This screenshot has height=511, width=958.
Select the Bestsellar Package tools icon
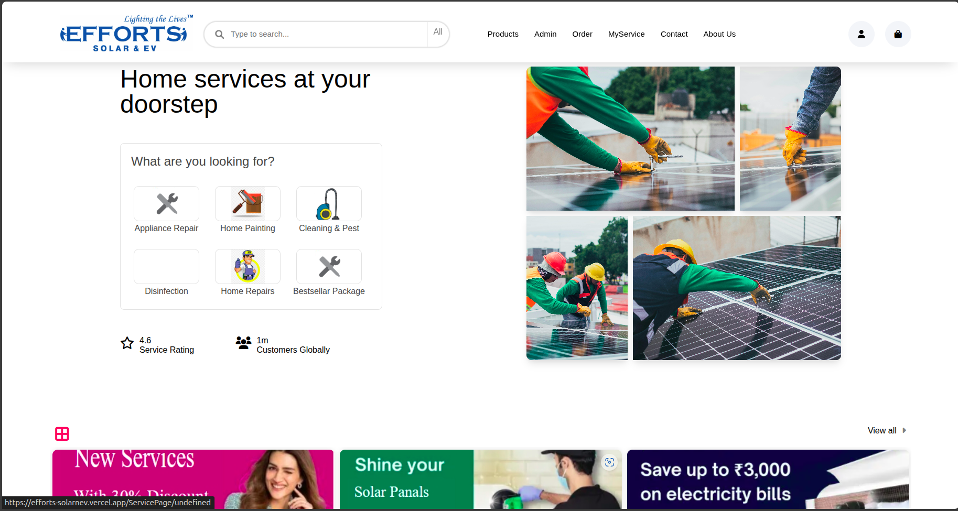[329, 266]
